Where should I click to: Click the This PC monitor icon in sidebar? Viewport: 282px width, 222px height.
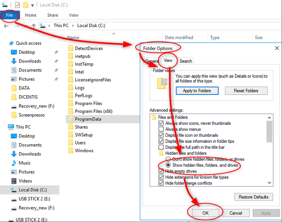(x=11, y=127)
